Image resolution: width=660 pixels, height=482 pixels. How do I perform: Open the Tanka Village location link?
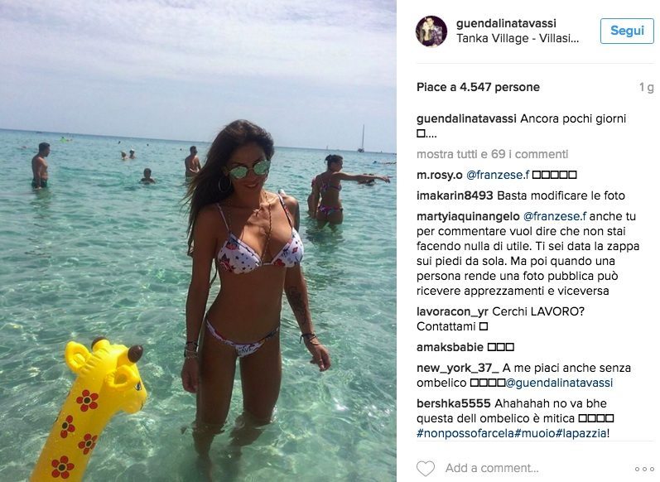pos(518,38)
